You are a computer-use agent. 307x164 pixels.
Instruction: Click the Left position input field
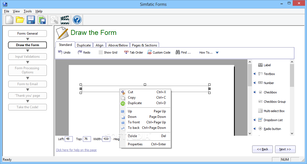point(69,139)
